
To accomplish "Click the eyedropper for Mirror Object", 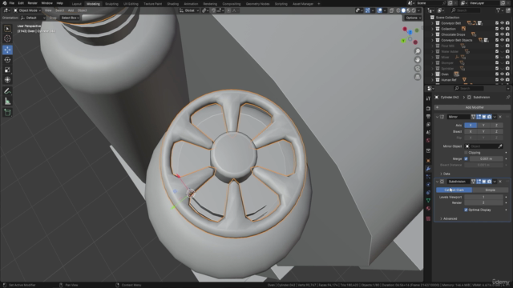I will [x=500, y=146].
